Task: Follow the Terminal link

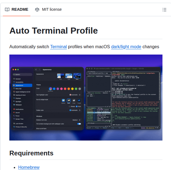Action: [x=58, y=47]
